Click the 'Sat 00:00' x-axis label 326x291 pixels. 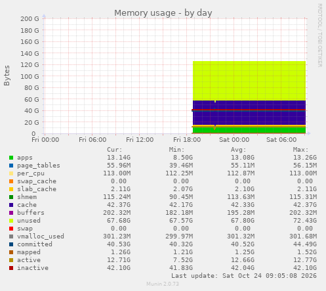[x=234, y=140]
